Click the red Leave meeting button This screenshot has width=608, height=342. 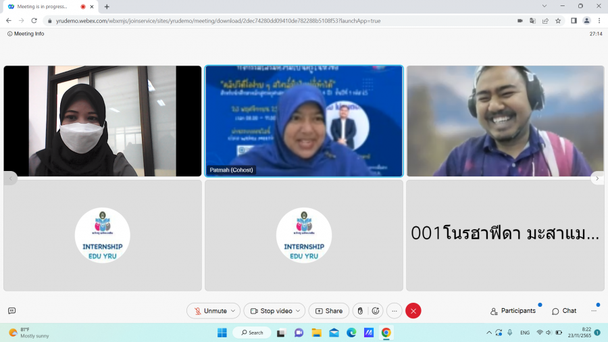(x=413, y=311)
